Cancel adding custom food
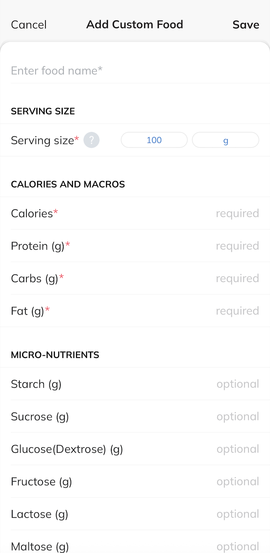Screen dimensions: 270x553 pos(29,25)
